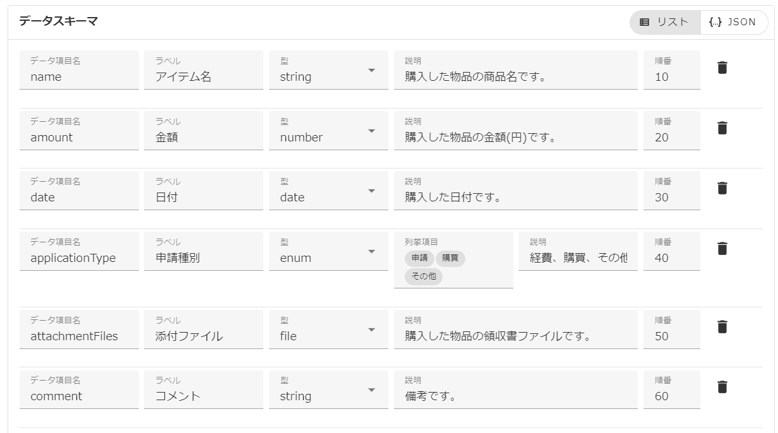
Task: Delete the applicationType field row
Action: click(x=722, y=249)
